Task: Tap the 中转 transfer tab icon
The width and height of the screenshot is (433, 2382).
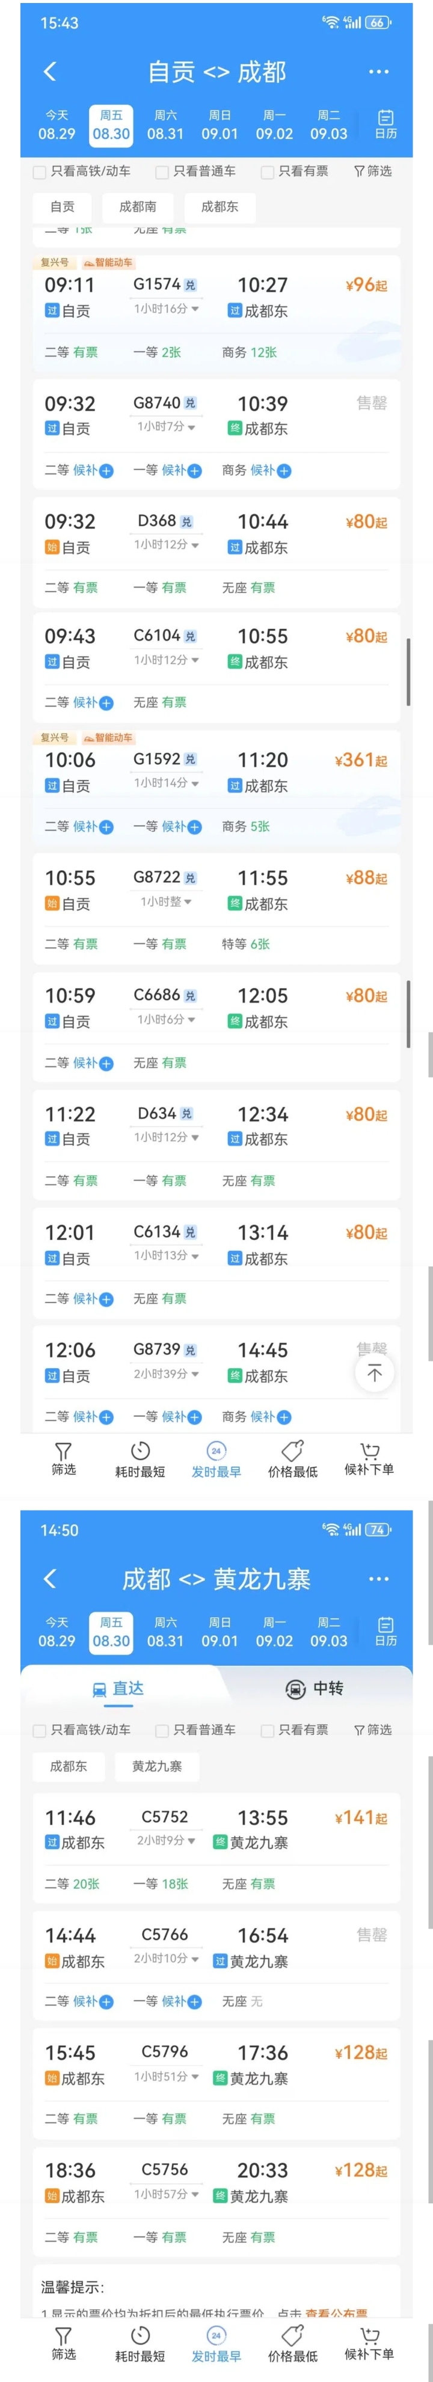Action: tap(295, 1689)
